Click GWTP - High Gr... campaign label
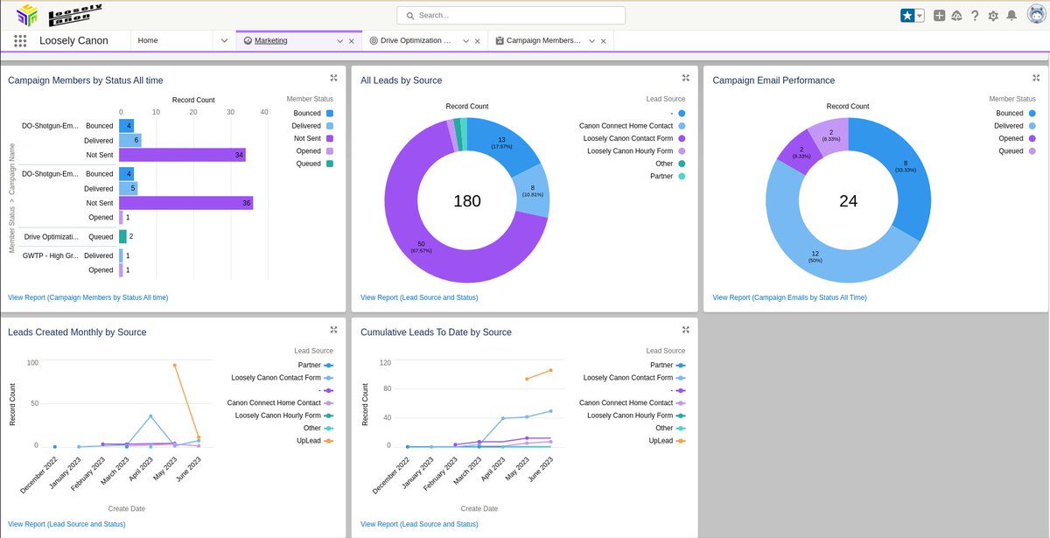Image resolution: width=1050 pixels, height=538 pixels. (50, 255)
